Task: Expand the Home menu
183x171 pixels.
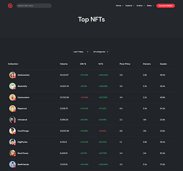Action: 119,6
